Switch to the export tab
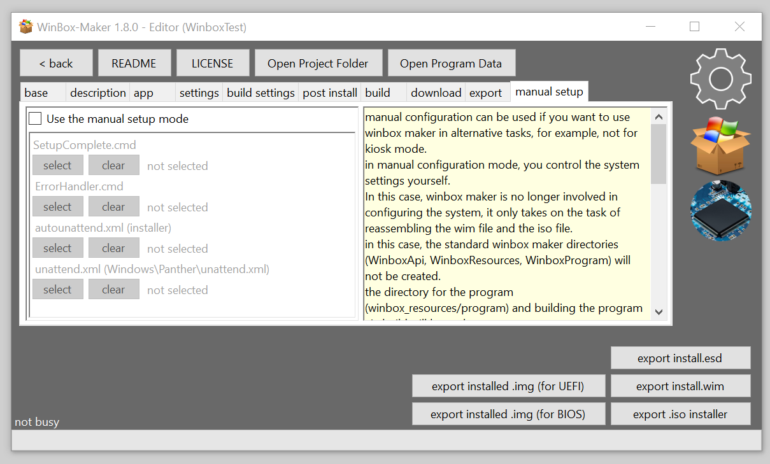This screenshot has width=770, height=464. 488,92
